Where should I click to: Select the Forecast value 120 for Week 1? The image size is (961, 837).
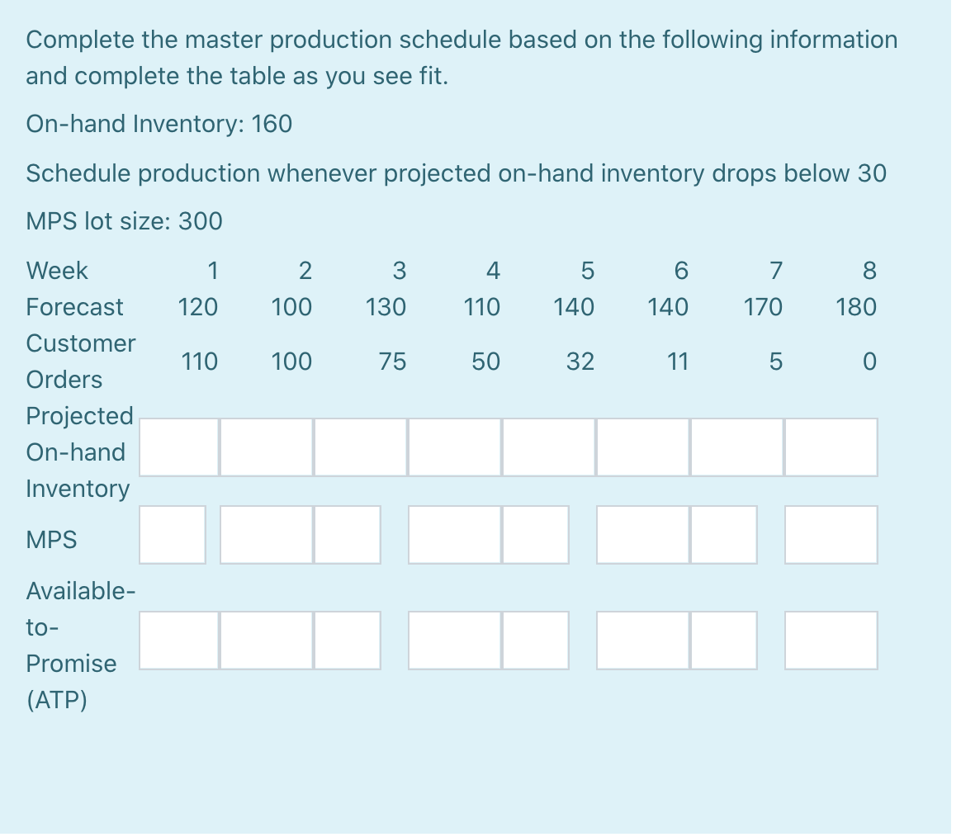tap(198, 306)
